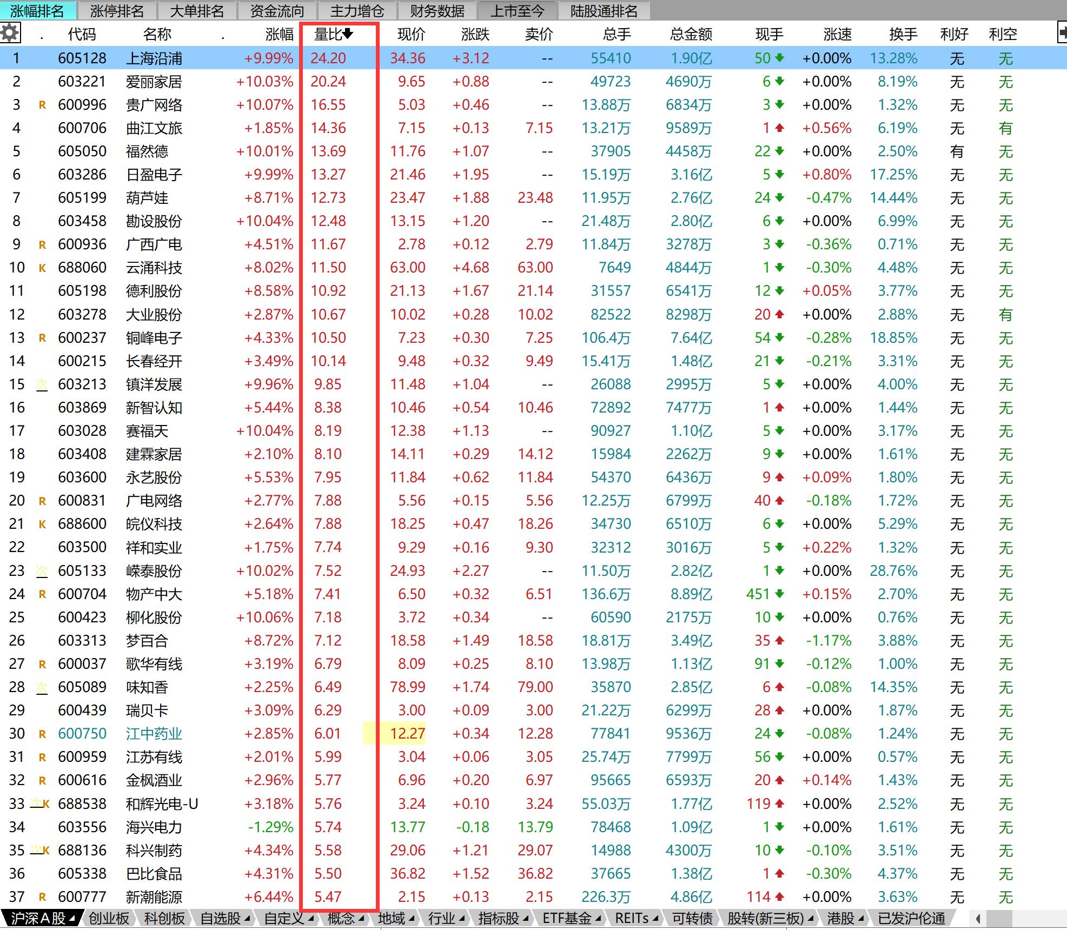Click the R marker beside 贵广网络
The width and height of the screenshot is (1067, 930).
click(x=42, y=105)
